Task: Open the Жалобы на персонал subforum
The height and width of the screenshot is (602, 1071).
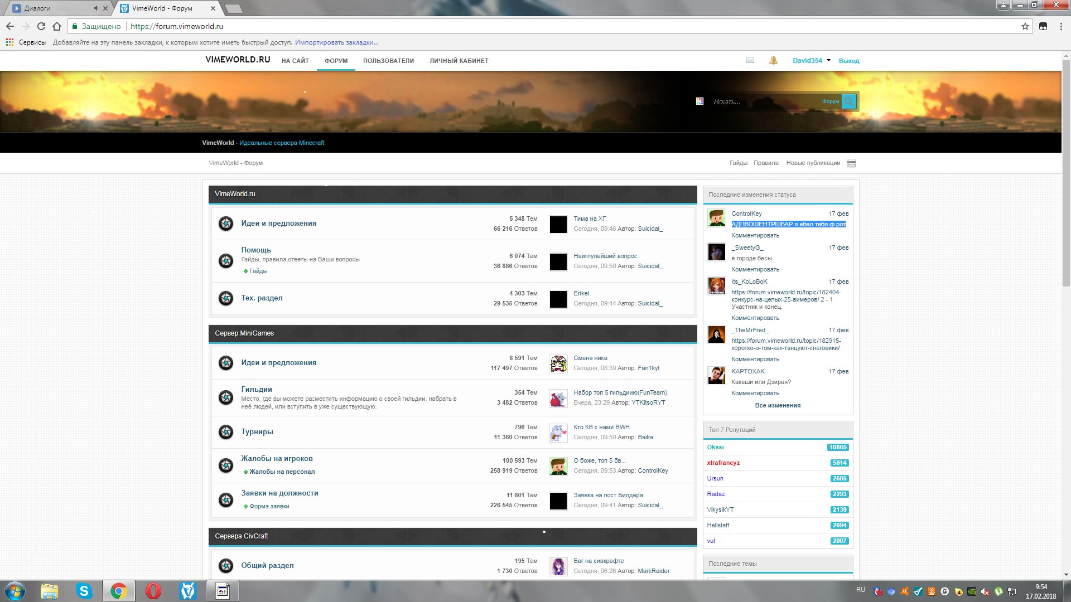Action: pyautogui.click(x=282, y=472)
